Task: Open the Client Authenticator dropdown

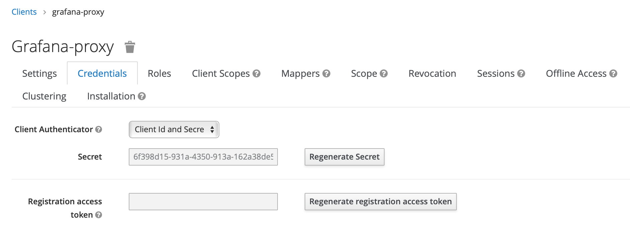Action: (x=174, y=130)
